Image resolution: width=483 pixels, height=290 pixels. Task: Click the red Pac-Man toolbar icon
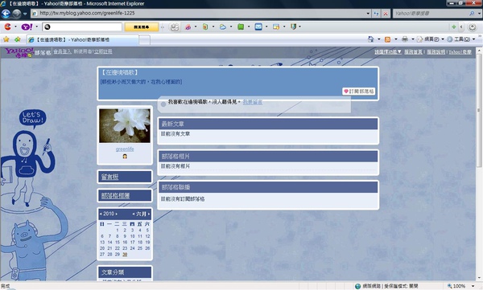click(8, 27)
